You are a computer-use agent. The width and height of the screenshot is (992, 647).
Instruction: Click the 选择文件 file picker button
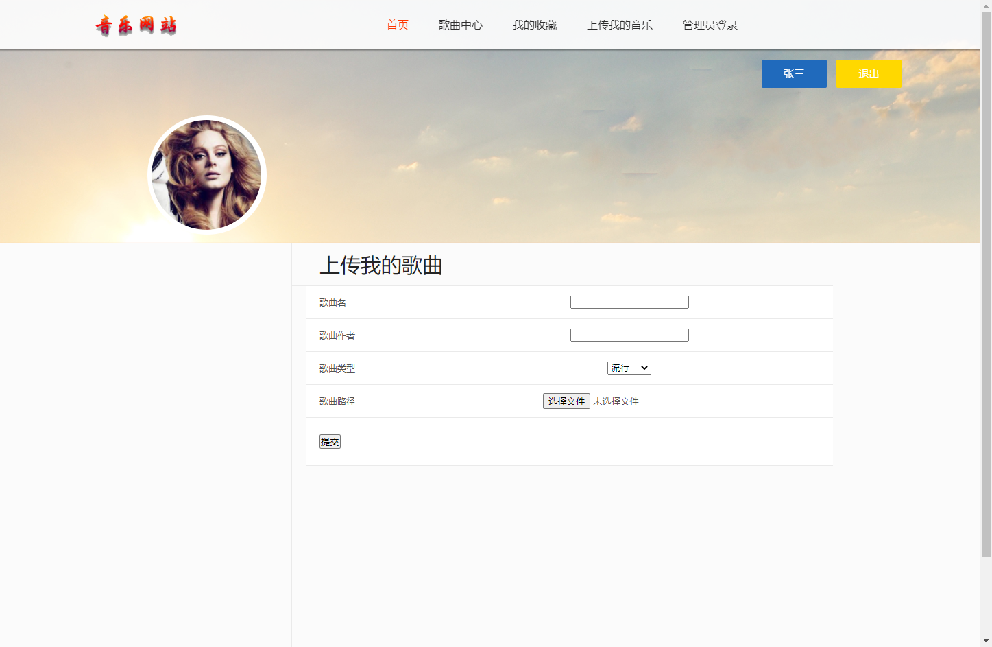(x=566, y=401)
